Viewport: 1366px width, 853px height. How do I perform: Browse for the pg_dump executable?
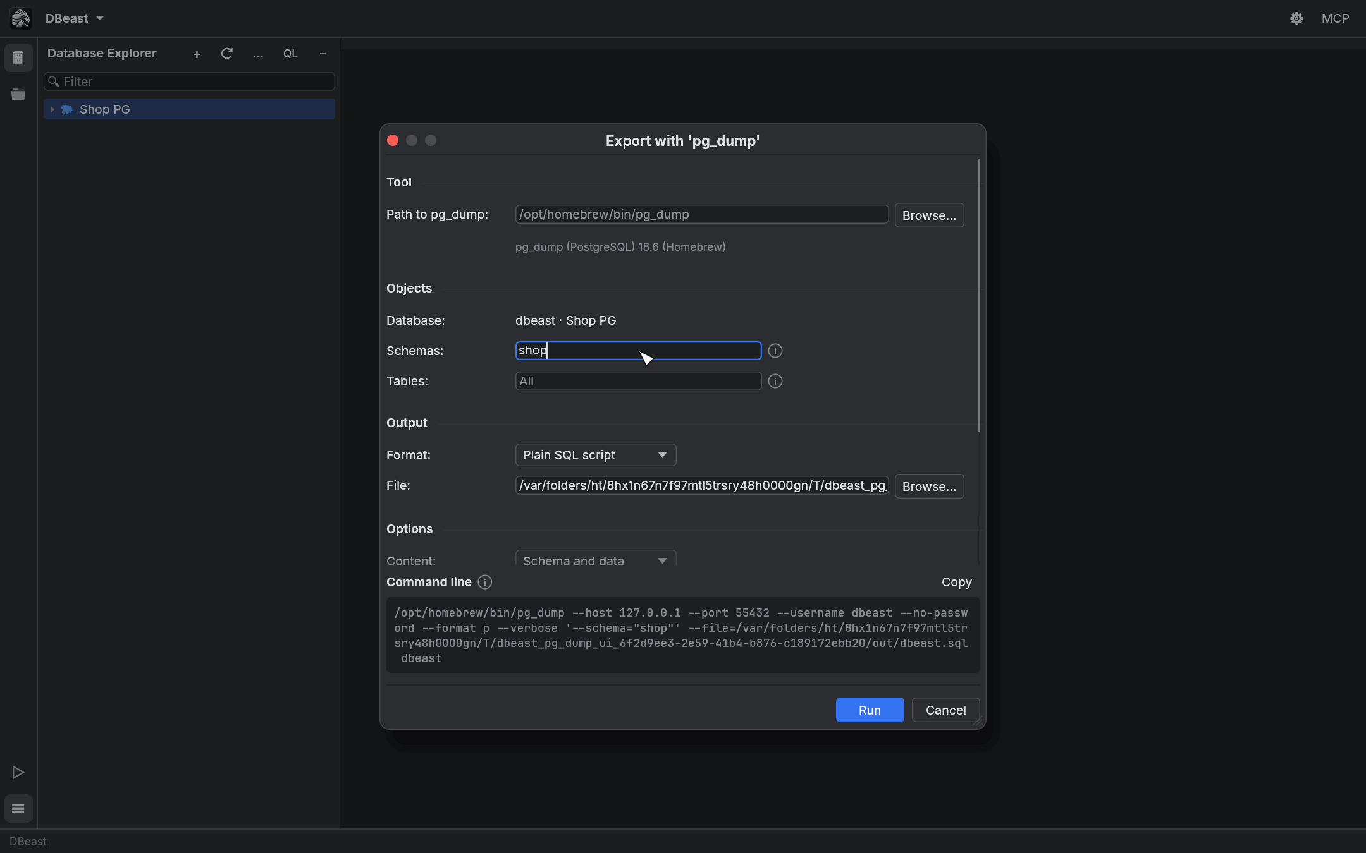point(929,215)
